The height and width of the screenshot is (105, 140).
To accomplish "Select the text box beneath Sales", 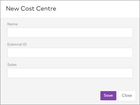I will pyautogui.click(x=70, y=73).
